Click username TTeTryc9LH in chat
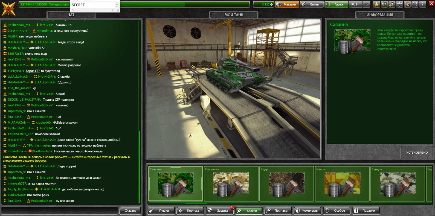The width and height of the screenshot is (435, 216). coord(16,71)
